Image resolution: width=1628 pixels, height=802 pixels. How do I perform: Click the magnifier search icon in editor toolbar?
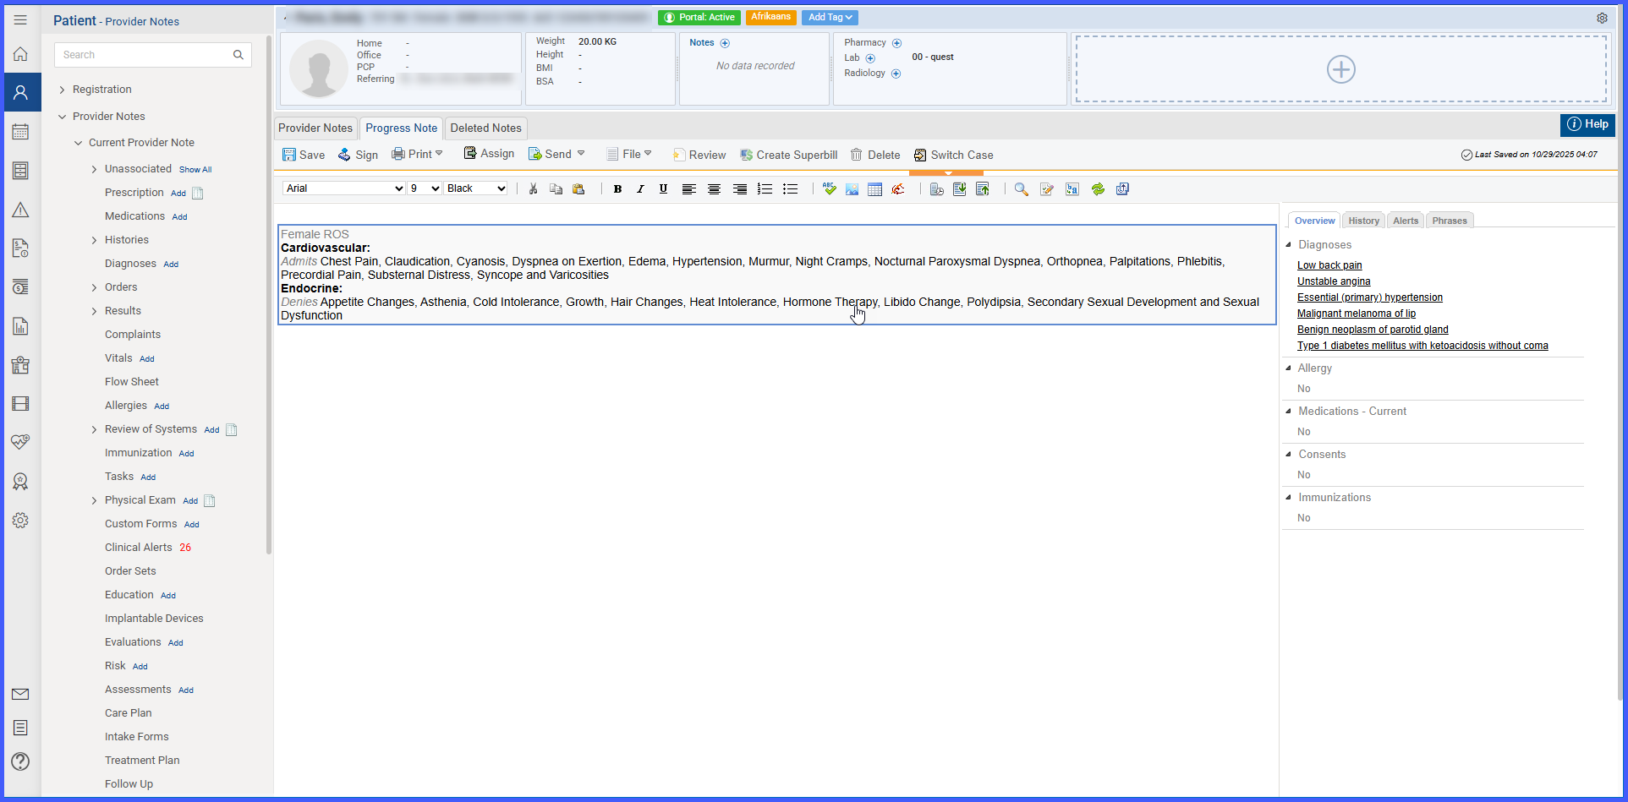pos(1022,189)
